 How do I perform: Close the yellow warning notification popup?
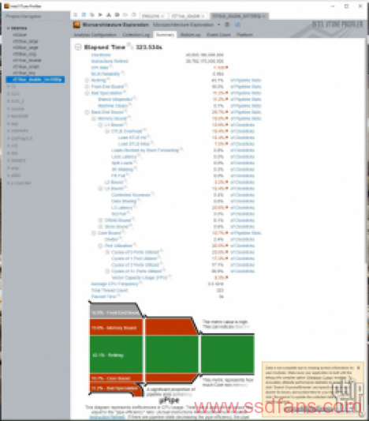point(359,368)
